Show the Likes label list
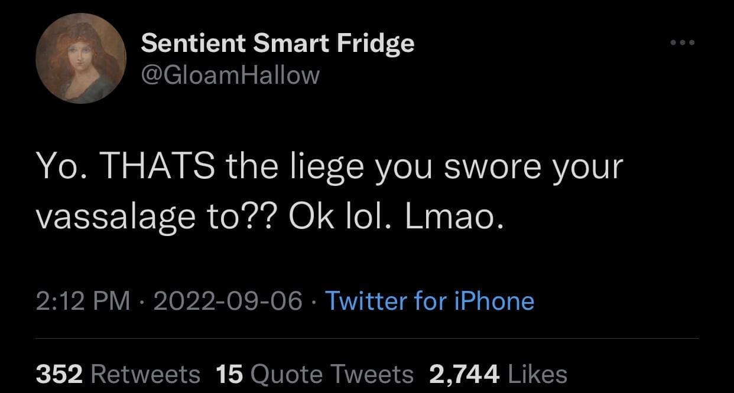The width and height of the screenshot is (734, 393). point(537,374)
